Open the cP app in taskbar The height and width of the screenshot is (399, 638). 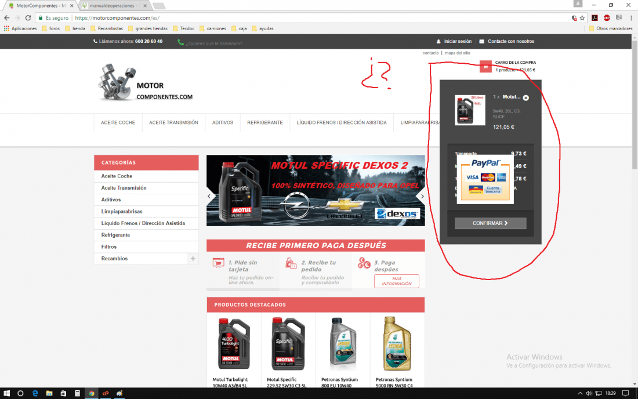tap(106, 393)
